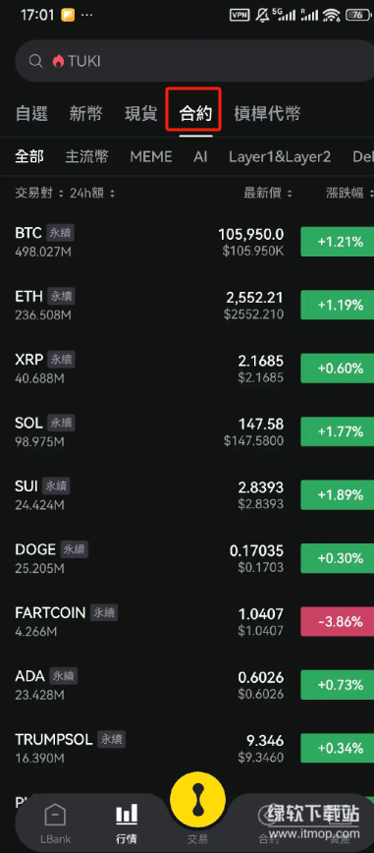
Task: Switch to the 槓桿代幣 tab
Action: 267,114
